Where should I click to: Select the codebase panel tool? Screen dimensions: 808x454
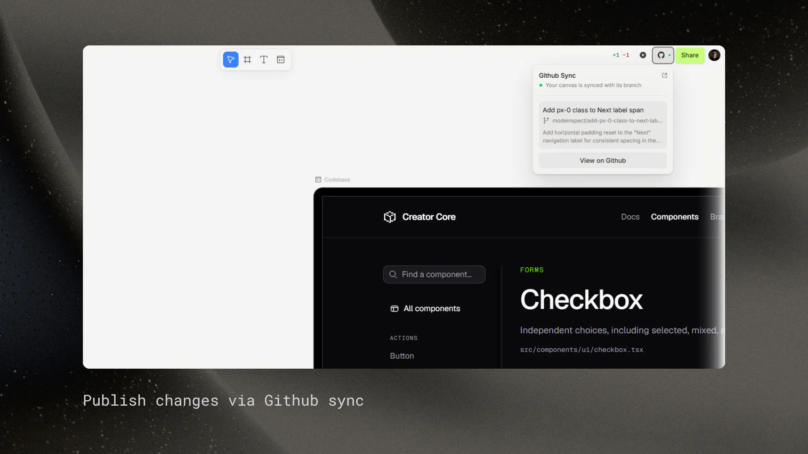pyautogui.click(x=281, y=60)
